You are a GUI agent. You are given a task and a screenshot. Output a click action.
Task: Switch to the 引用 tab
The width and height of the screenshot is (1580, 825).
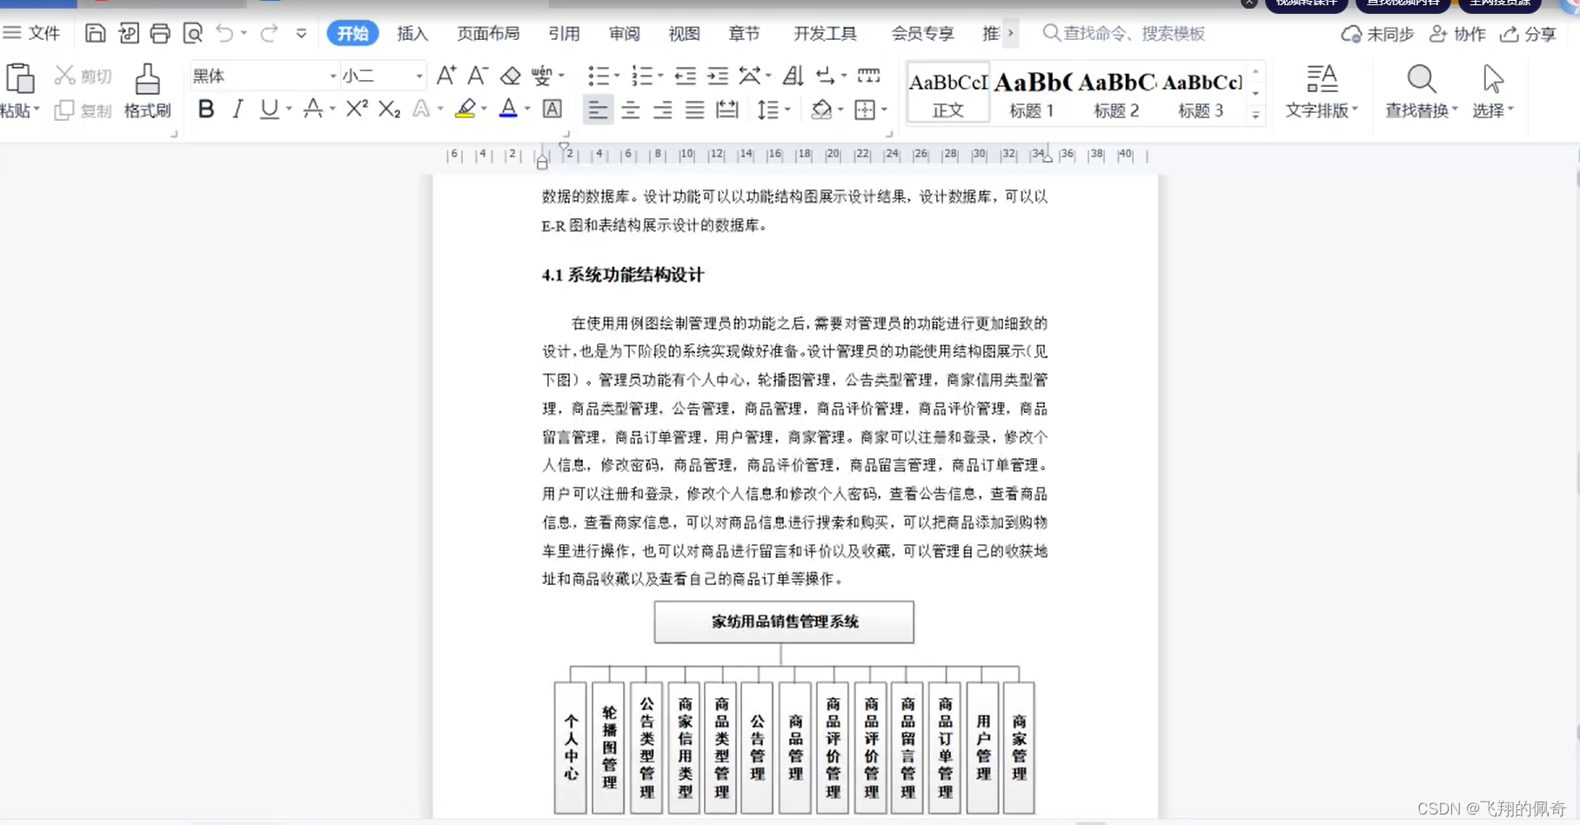coord(564,33)
